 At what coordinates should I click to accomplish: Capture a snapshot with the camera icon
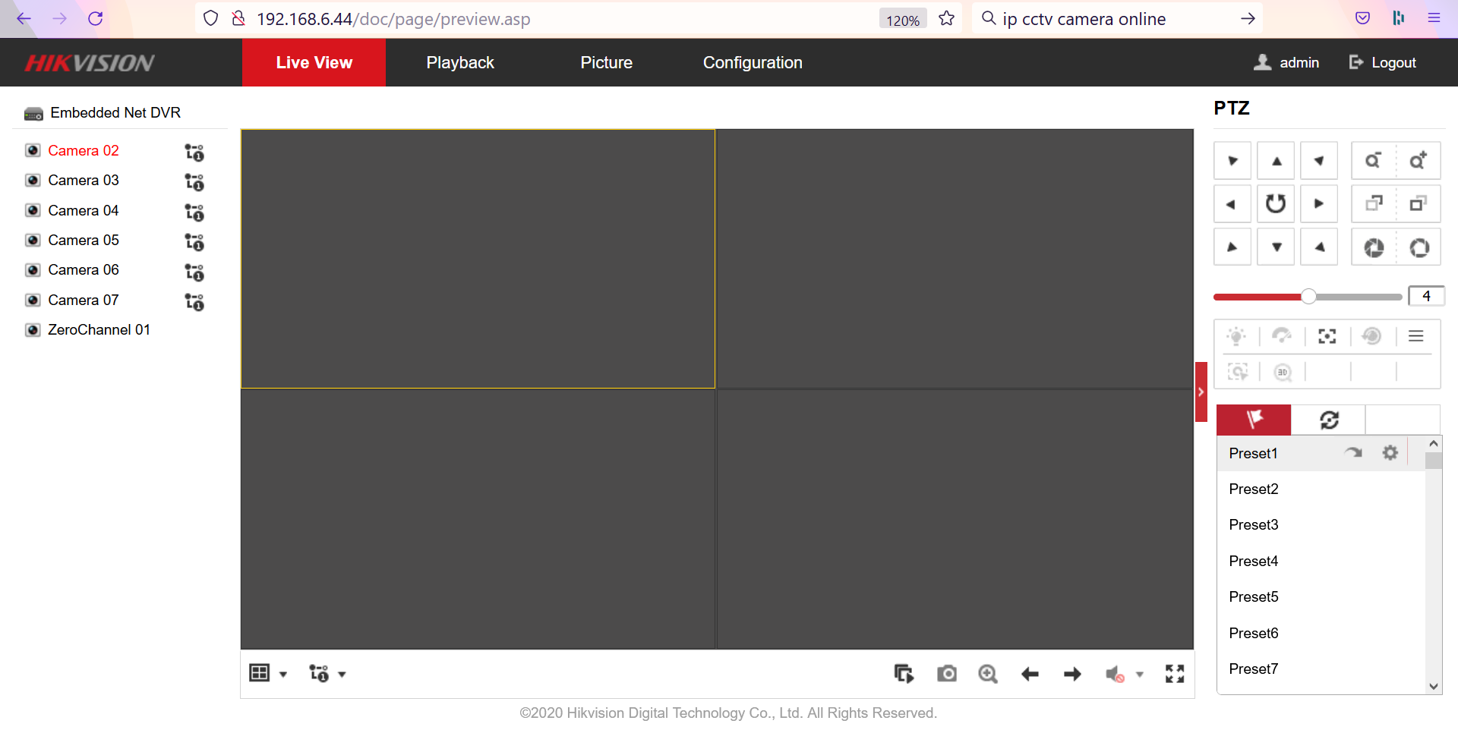[946, 674]
